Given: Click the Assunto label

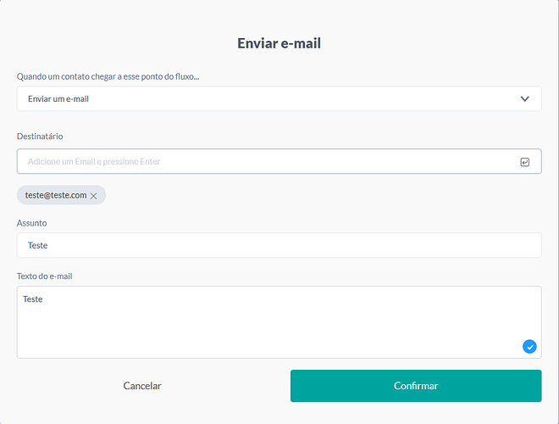Looking at the screenshot, I should 31,223.
